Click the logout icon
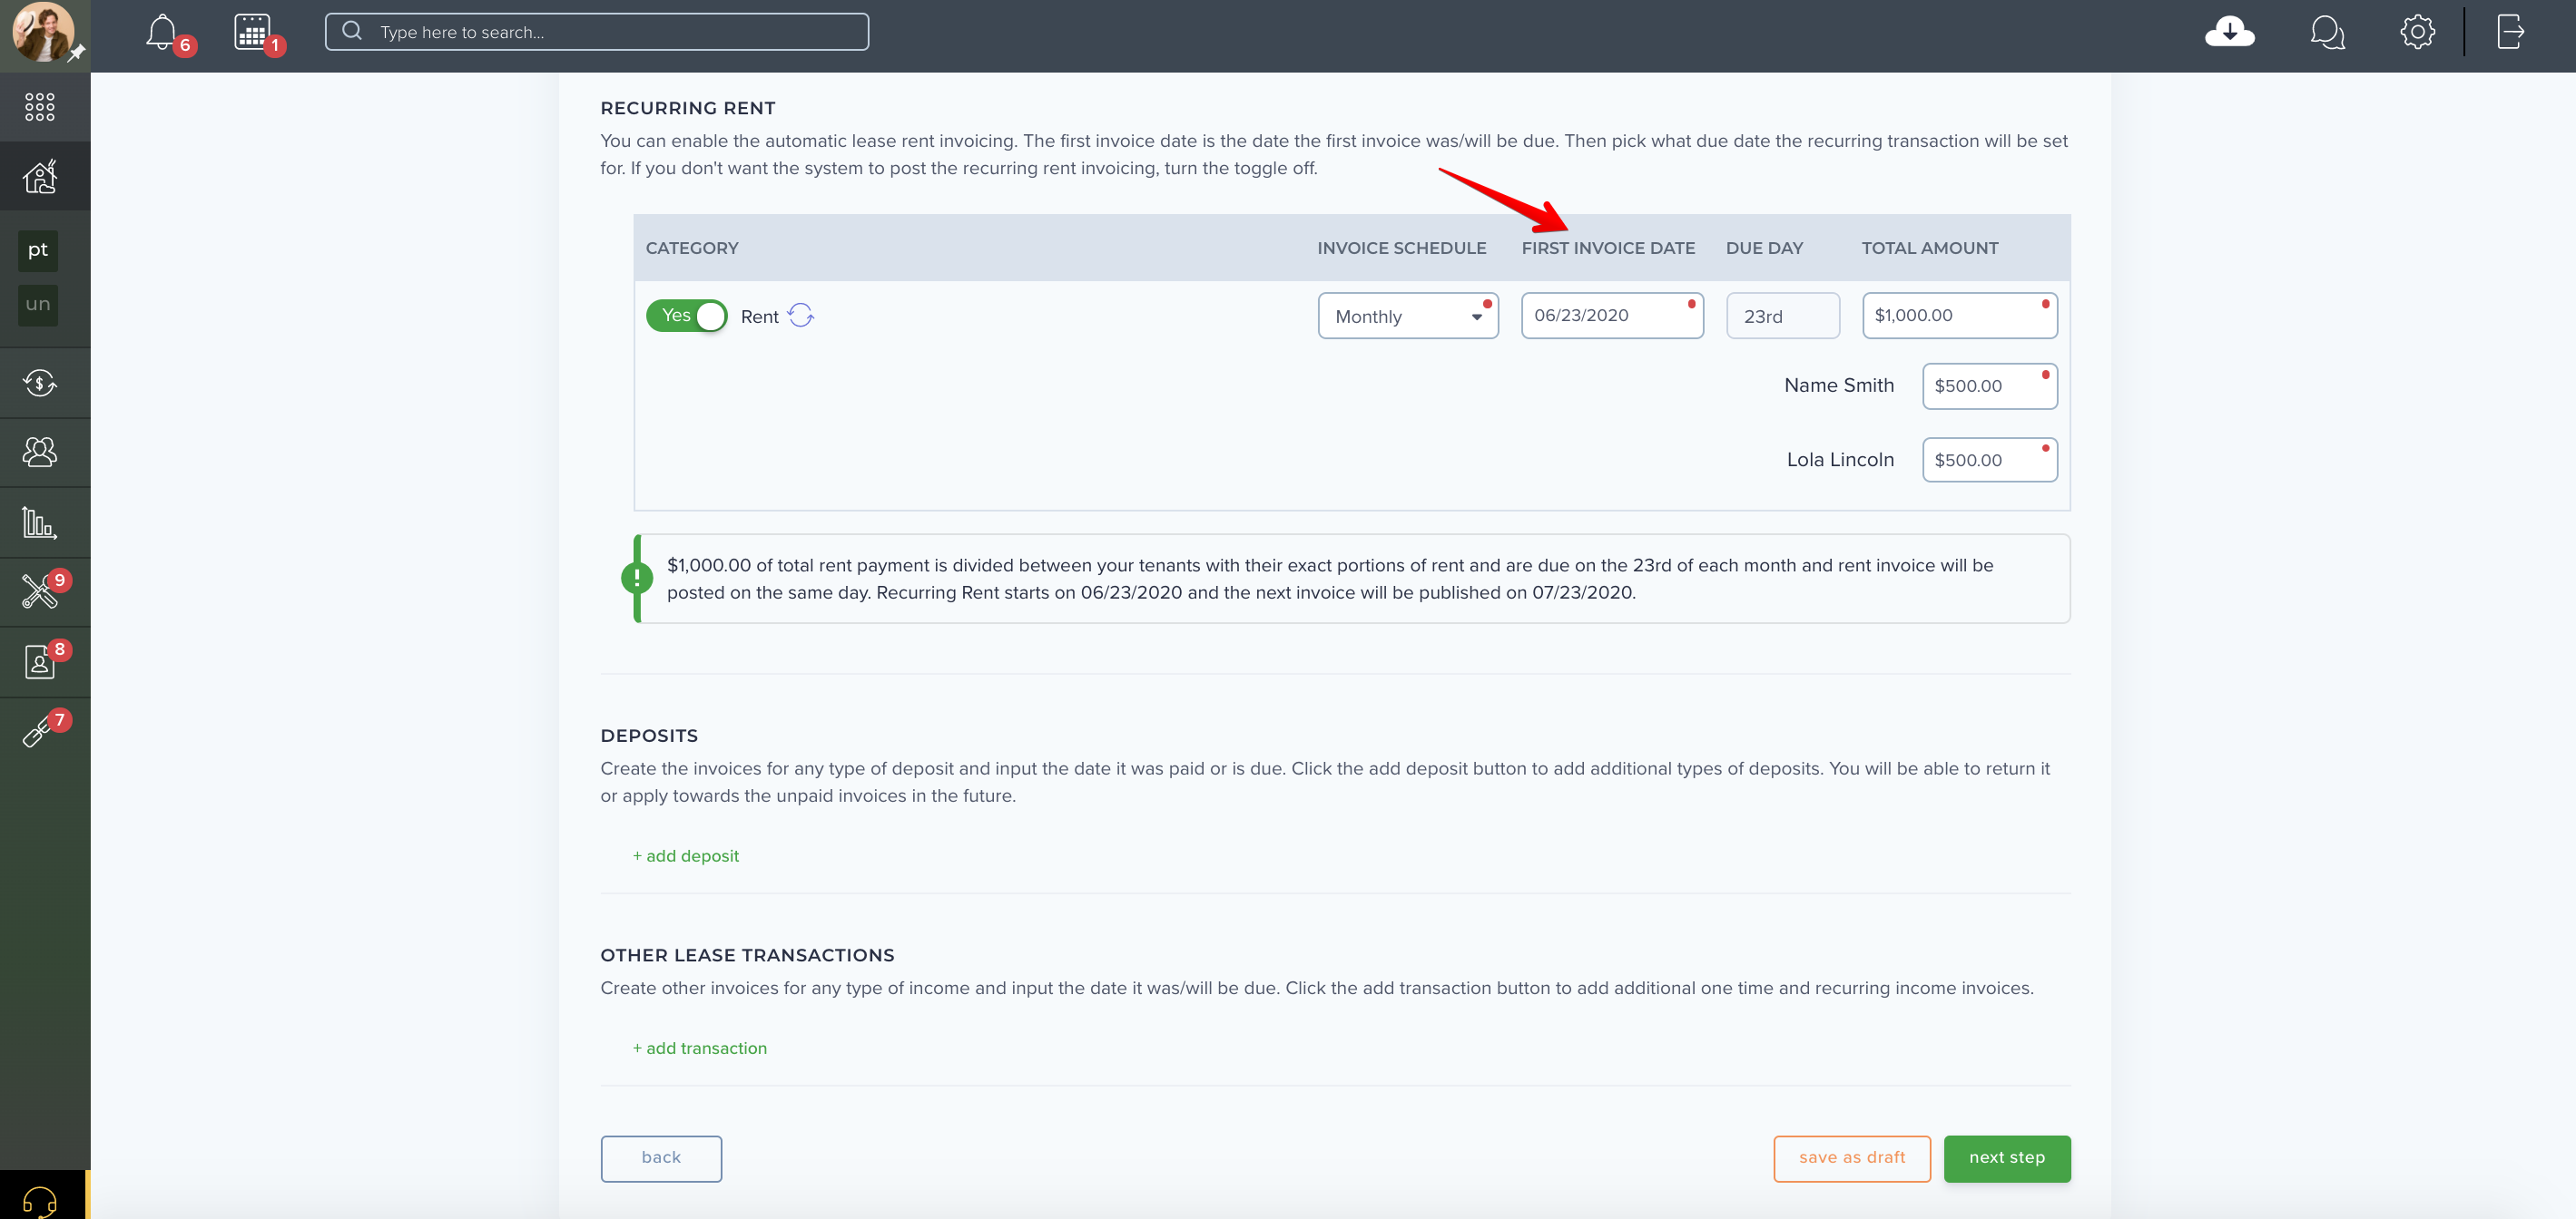The width and height of the screenshot is (2576, 1219). [x=2510, y=32]
